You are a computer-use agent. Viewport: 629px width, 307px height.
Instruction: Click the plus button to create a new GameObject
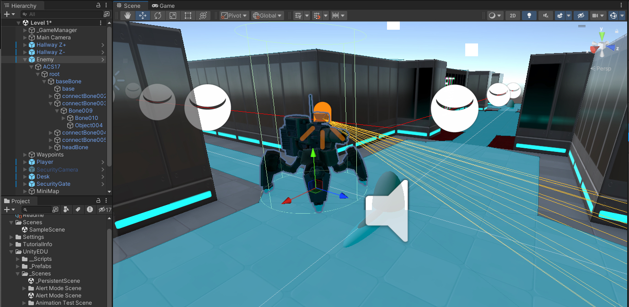pos(6,14)
